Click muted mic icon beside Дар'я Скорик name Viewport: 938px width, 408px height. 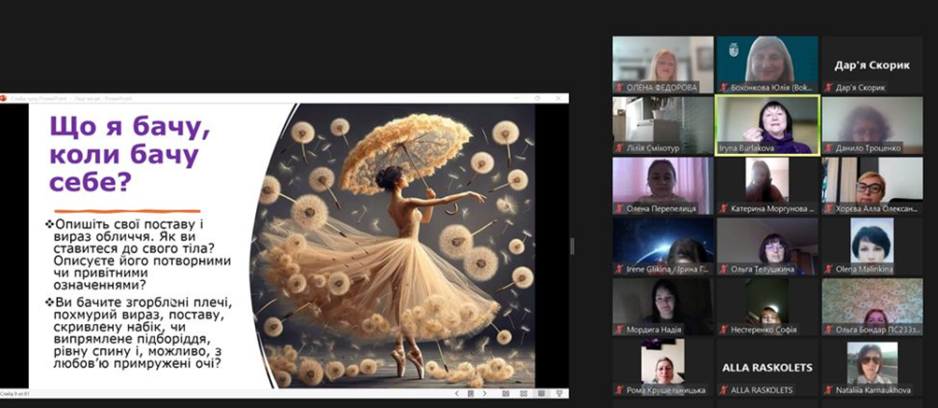[x=828, y=88]
